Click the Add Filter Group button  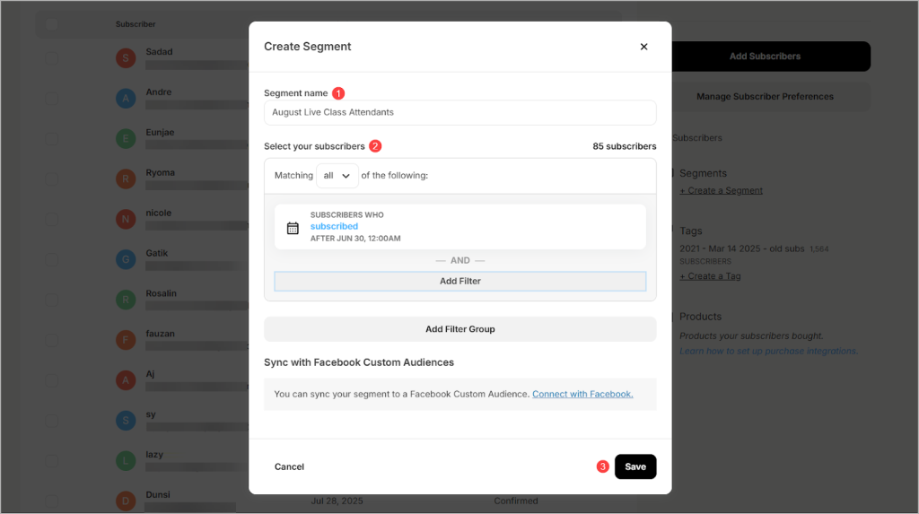pos(459,329)
